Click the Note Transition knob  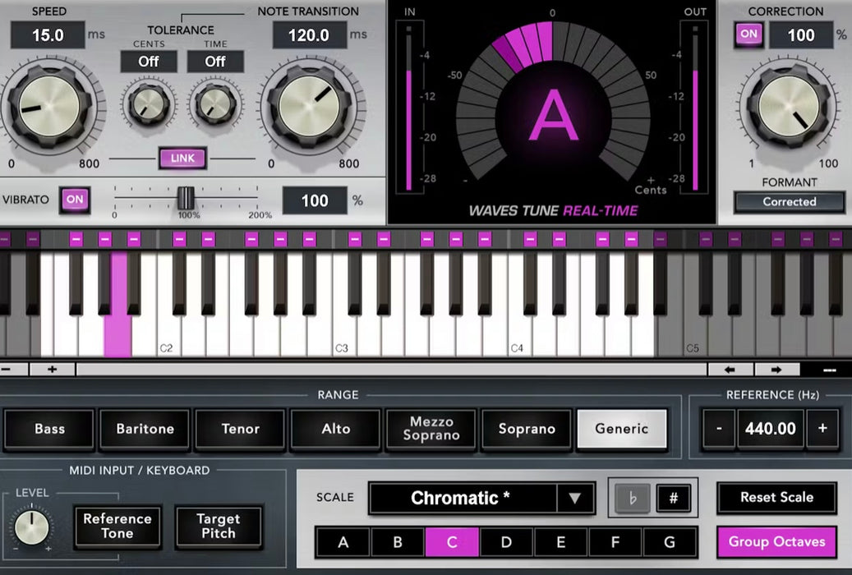click(310, 107)
